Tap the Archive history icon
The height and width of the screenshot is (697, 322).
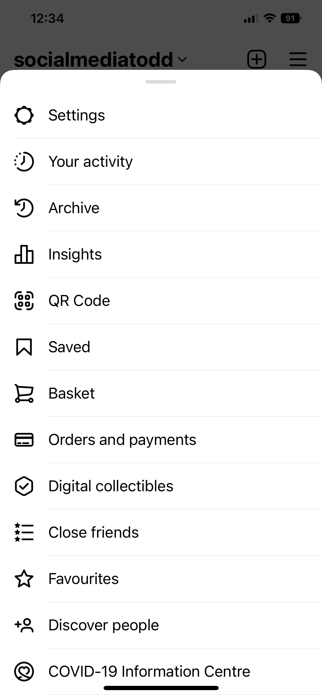click(x=24, y=208)
